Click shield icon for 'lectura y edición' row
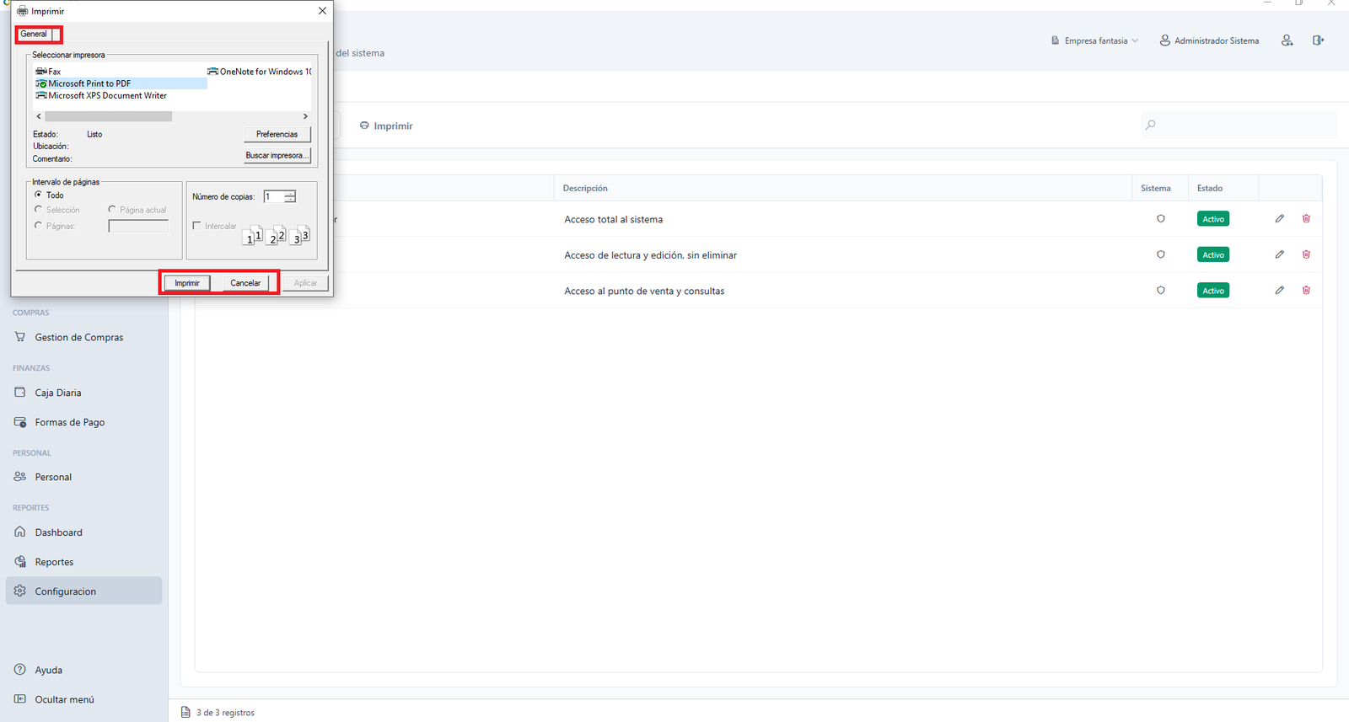1349x722 pixels. pyautogui.click(x=1160, y=254)
